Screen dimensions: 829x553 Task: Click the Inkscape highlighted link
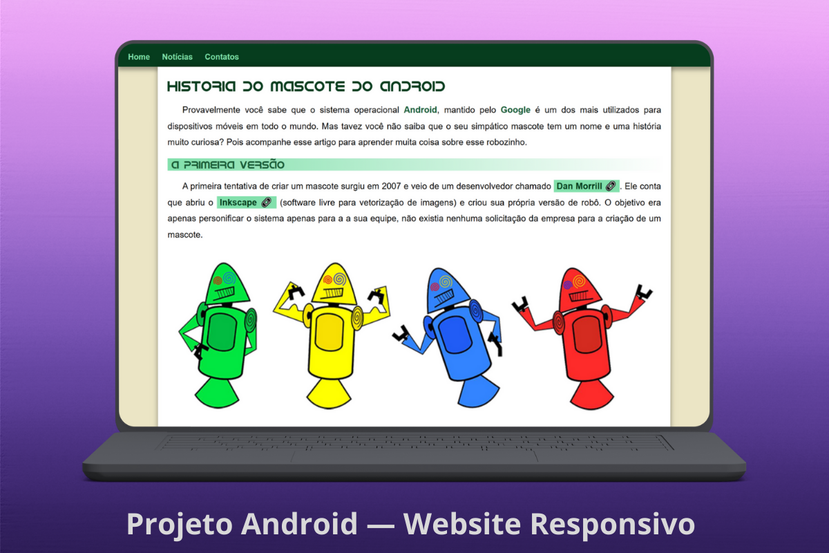pos(239,203)
